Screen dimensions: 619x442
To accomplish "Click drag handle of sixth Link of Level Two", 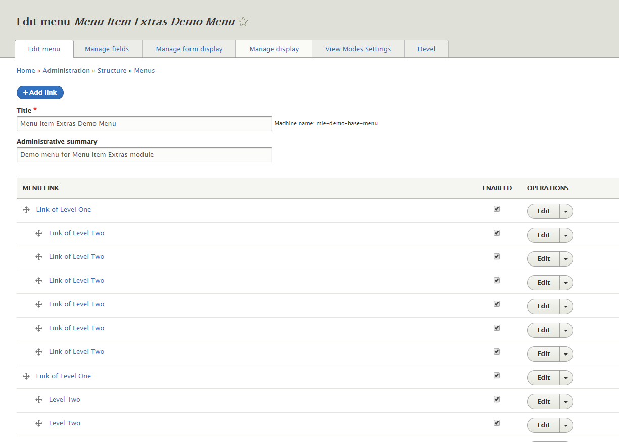I will (39, 352).
